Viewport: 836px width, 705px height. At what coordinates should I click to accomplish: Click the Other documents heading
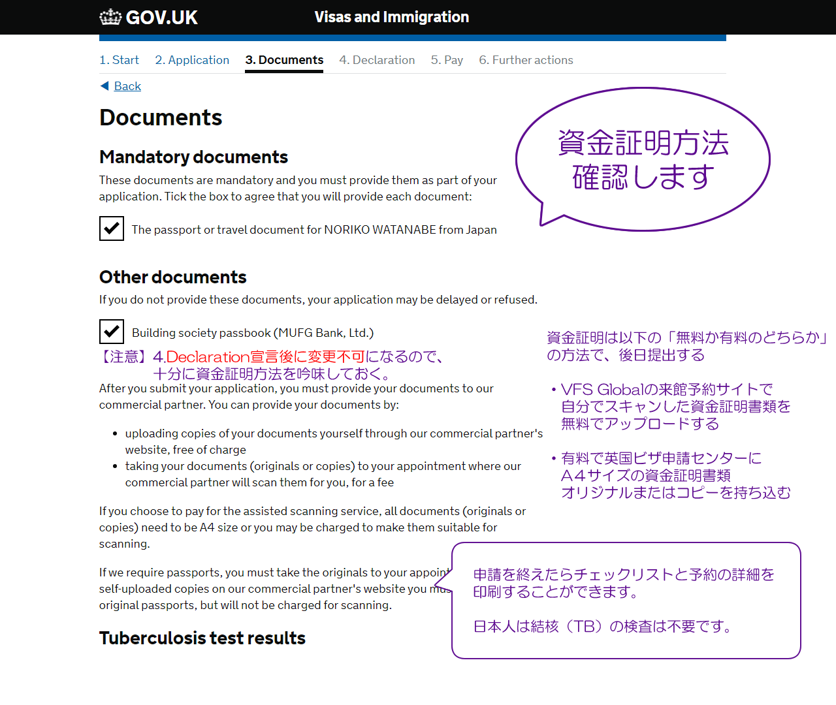pyautogui.click(x=173, y=277)
